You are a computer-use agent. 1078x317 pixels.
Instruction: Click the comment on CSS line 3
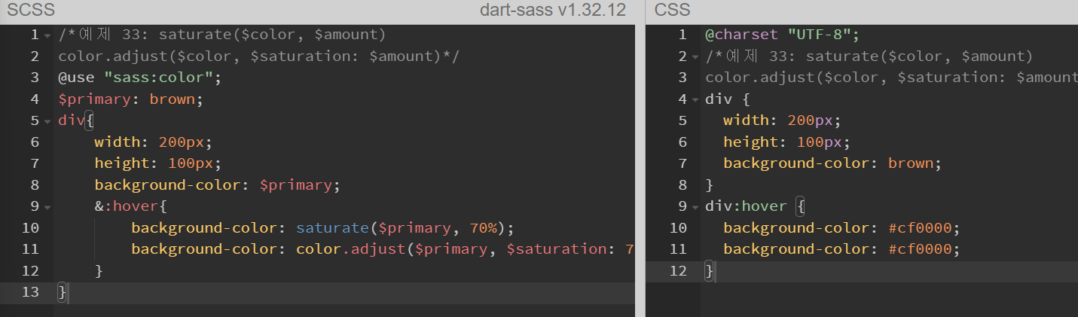[891, 78]
